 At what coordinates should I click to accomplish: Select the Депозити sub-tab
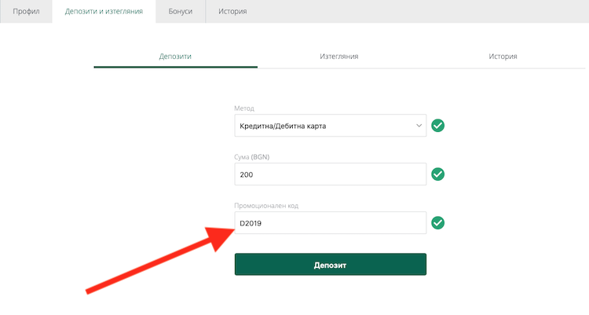coord(175,57)
